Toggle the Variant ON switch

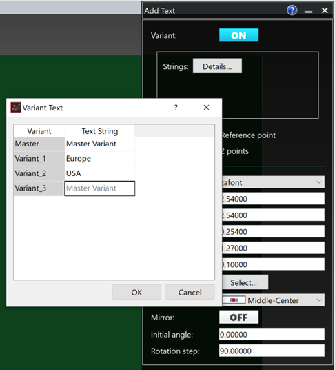[238, 35]
